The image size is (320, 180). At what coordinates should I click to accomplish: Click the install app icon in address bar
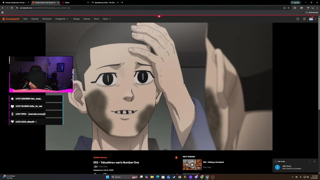pyautogui.click(x=284, y=8)
